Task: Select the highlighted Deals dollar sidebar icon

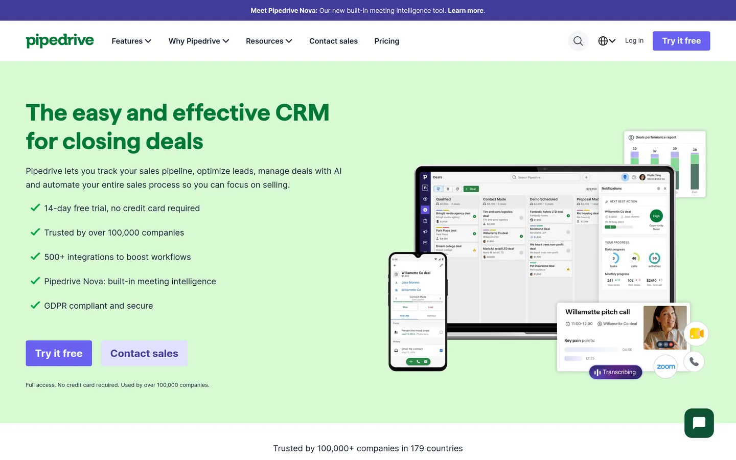Action: pos(425,210)
